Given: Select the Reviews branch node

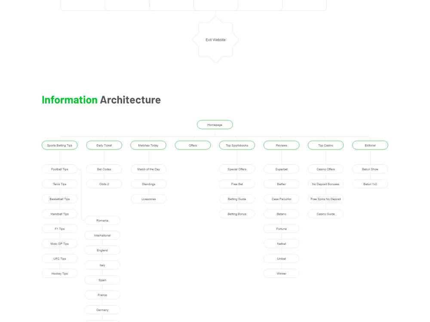Looking at the screenshot, I should 281,145.
